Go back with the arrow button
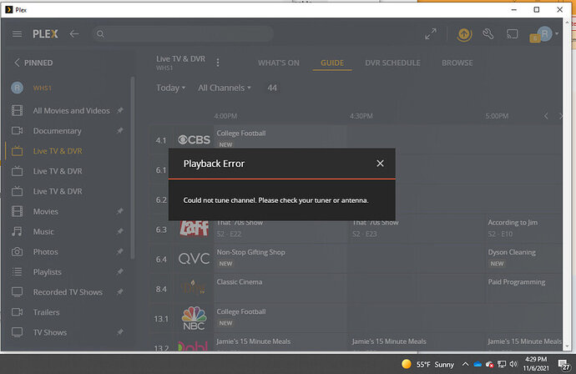 coord(74,34)
